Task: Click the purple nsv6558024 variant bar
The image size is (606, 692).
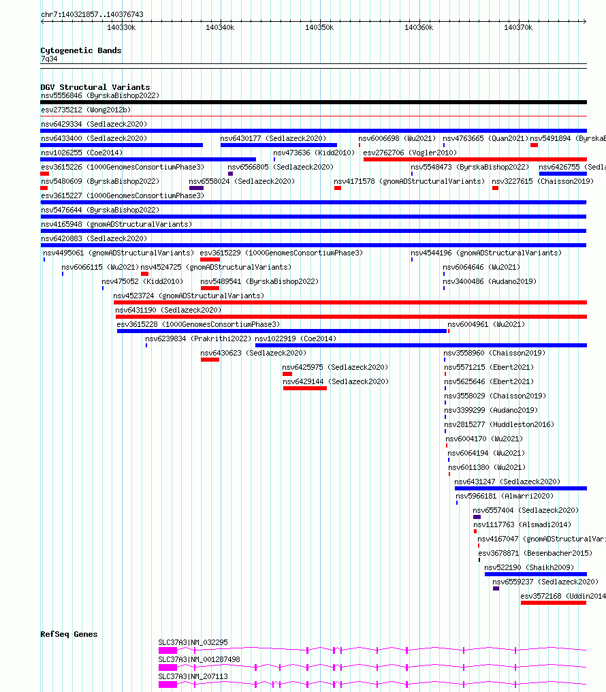Action: tap(196, 188)
